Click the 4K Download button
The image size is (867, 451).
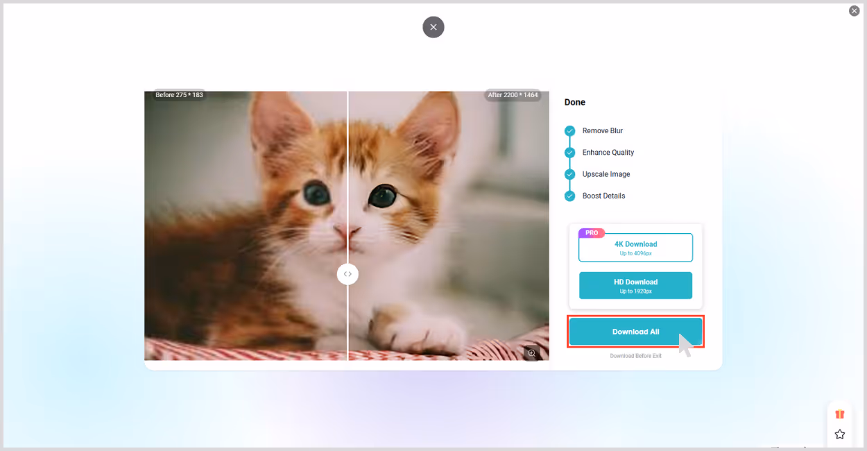[635, 248]
